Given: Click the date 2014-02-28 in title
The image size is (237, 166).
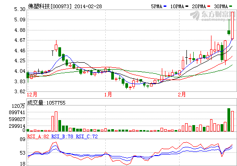Looking at the screenshot, I should point(88,6).
